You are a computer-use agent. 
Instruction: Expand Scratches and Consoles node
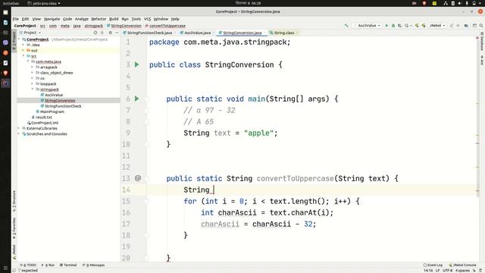[x=19, y=134]
